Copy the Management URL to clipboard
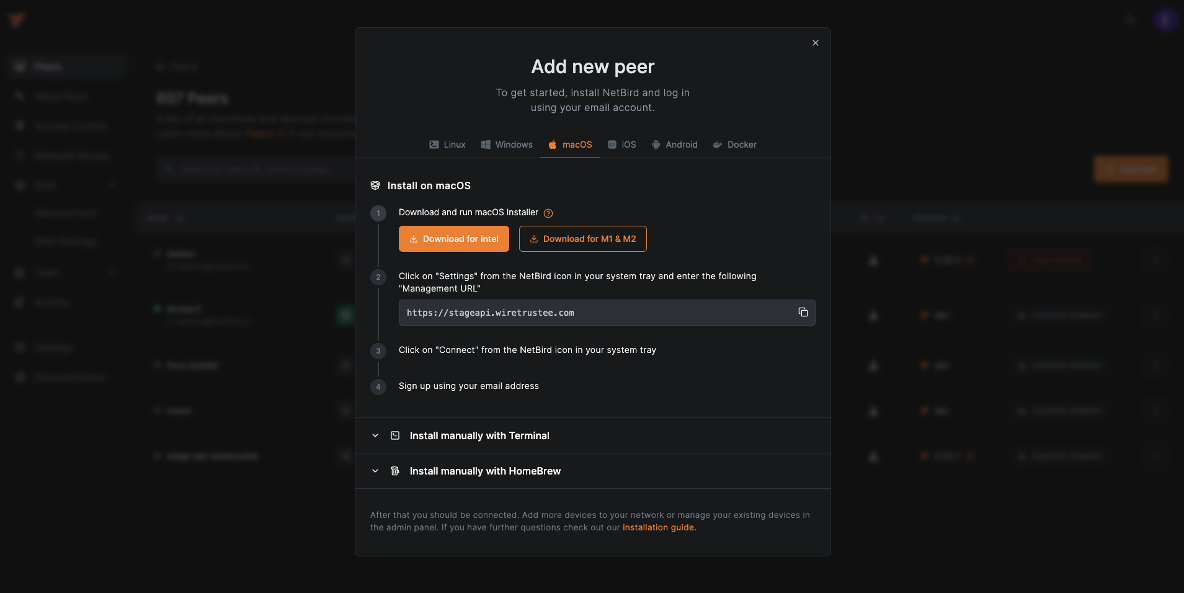 (803, 312)
